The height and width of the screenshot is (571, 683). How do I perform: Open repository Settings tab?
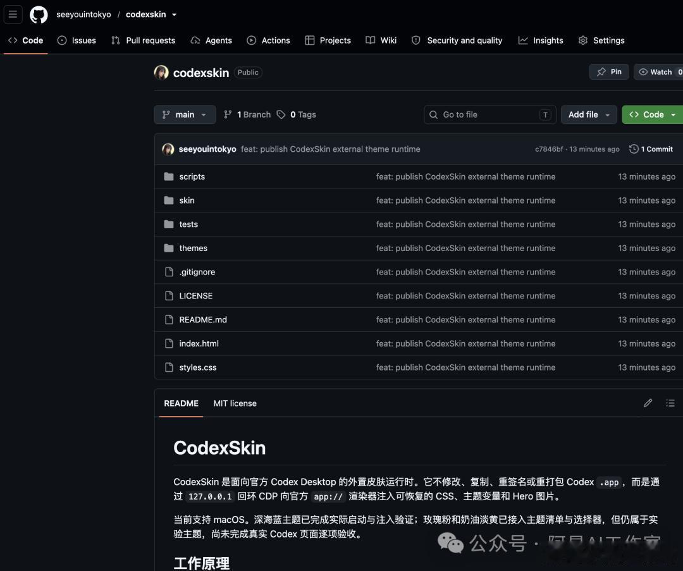(601, 40)
